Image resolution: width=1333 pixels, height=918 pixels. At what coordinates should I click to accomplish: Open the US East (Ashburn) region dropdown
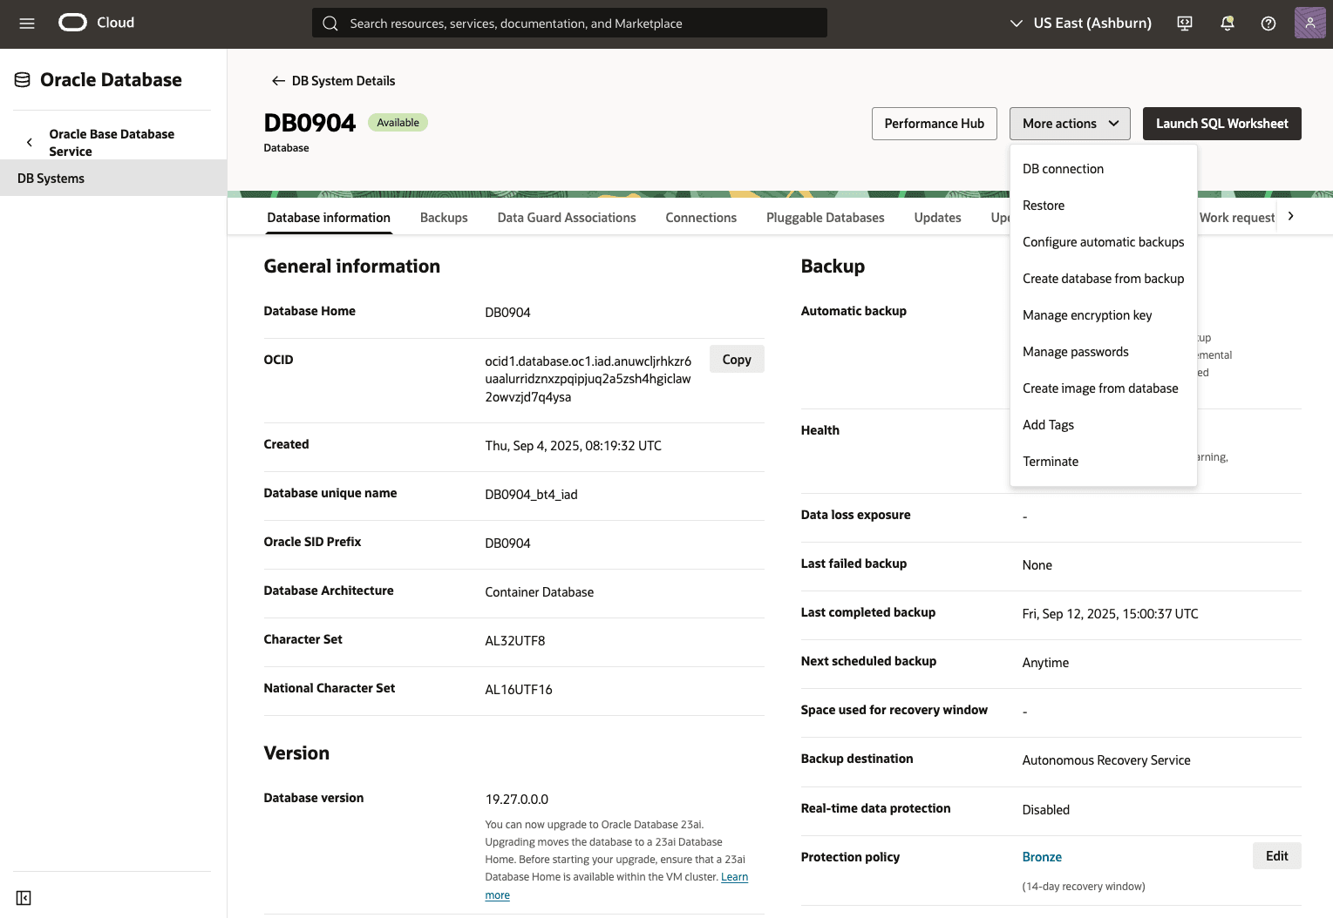tap(1079, 23)
